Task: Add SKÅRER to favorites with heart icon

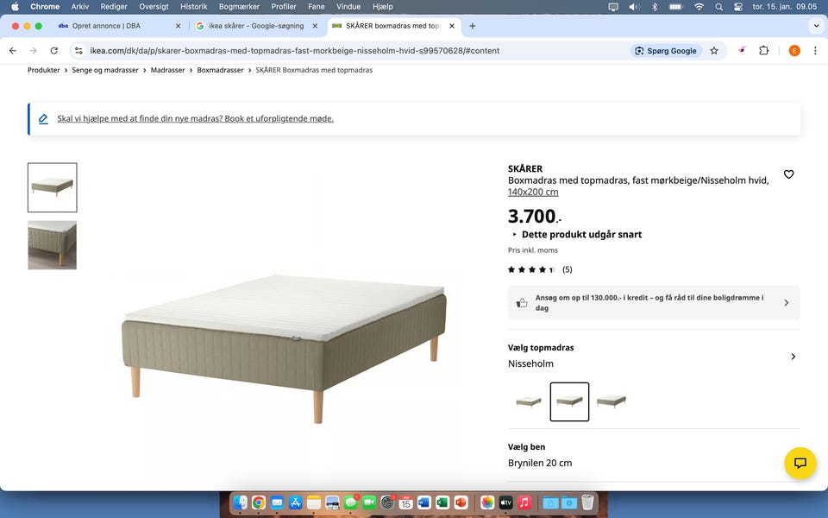Action: click(x=788, y=174)
